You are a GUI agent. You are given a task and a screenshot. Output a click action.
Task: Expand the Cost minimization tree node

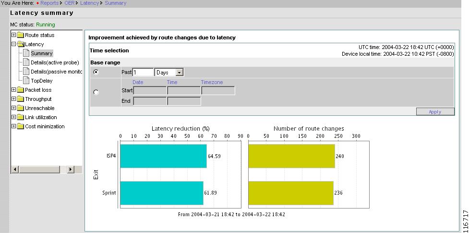tap(14, 126)
